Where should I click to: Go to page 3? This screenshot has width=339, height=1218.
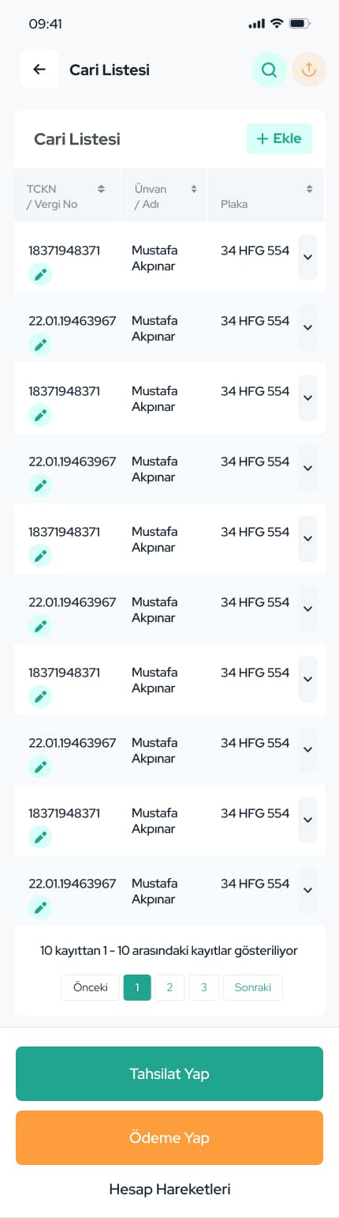point(204,987)
